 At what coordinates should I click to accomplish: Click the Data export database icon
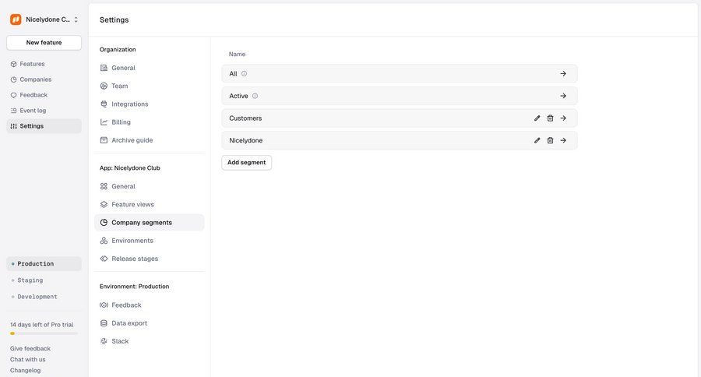tap(104, 323)
